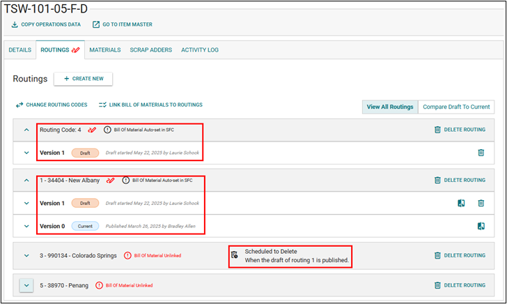Click compare icon on Version 0 Current row
Image resolution: width=507 pixels, height=304 pixels.
(x=481, y=226)
